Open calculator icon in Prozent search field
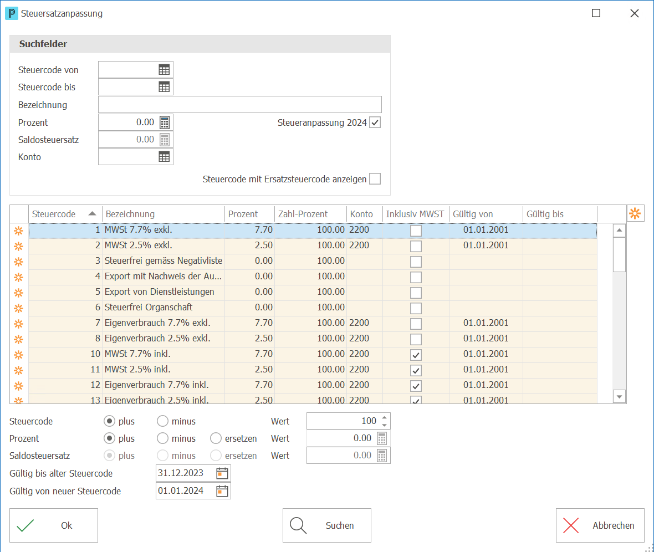Screen dimensions: 654x552 pos(165,122)
